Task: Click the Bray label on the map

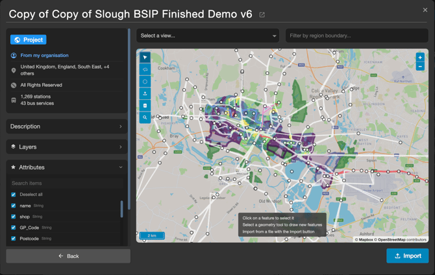Action: [x=174, y=136]
